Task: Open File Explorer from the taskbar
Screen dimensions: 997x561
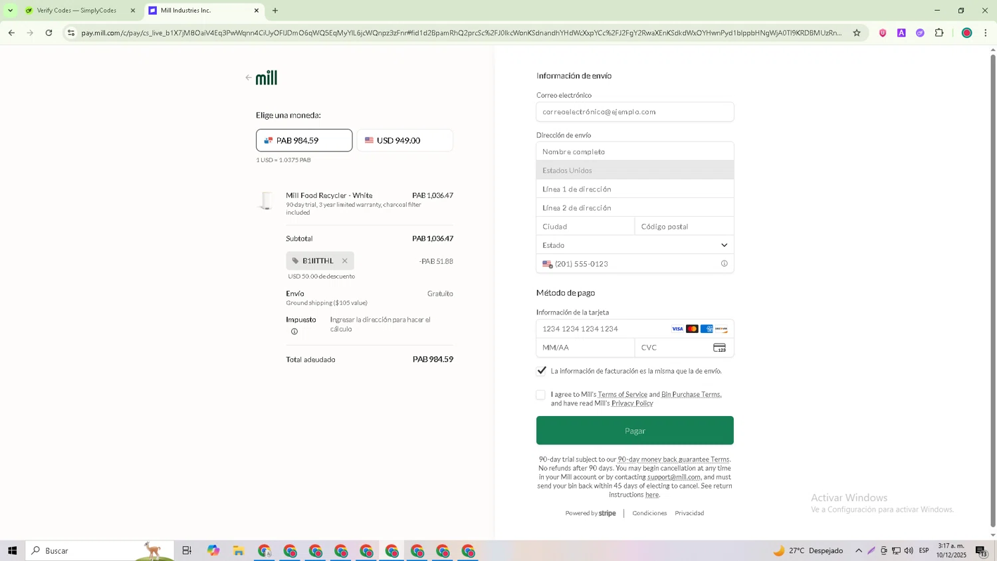Action: (239, 550)
